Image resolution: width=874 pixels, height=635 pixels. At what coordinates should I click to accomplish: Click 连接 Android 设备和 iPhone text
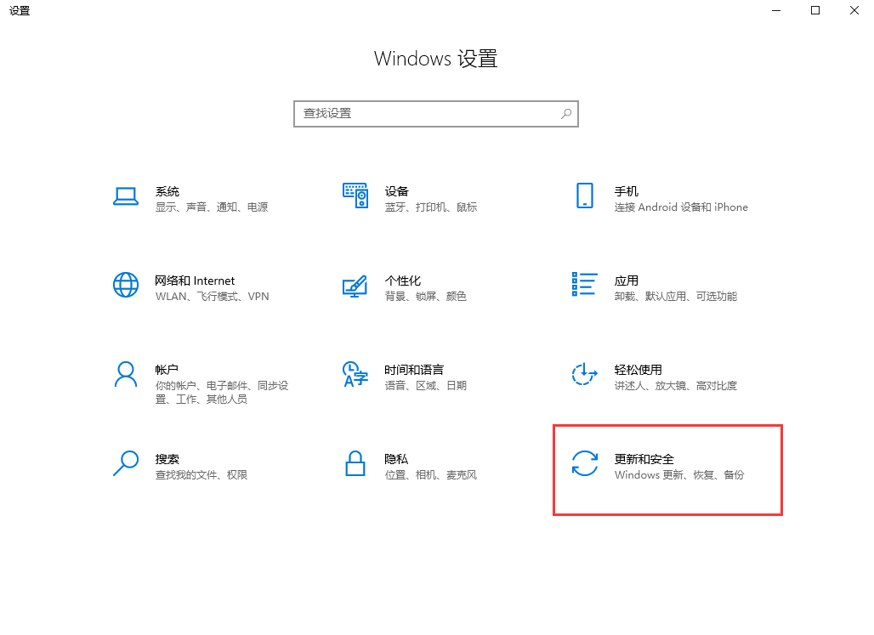click(681, 207)
